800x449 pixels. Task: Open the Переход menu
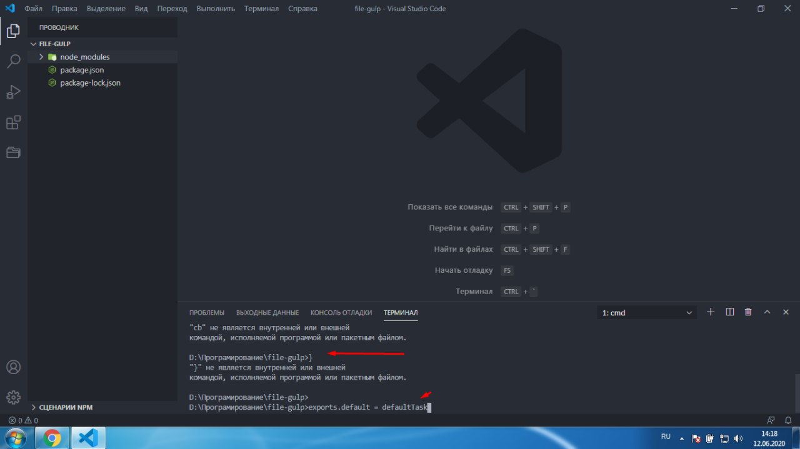click(x=172, y=9)
